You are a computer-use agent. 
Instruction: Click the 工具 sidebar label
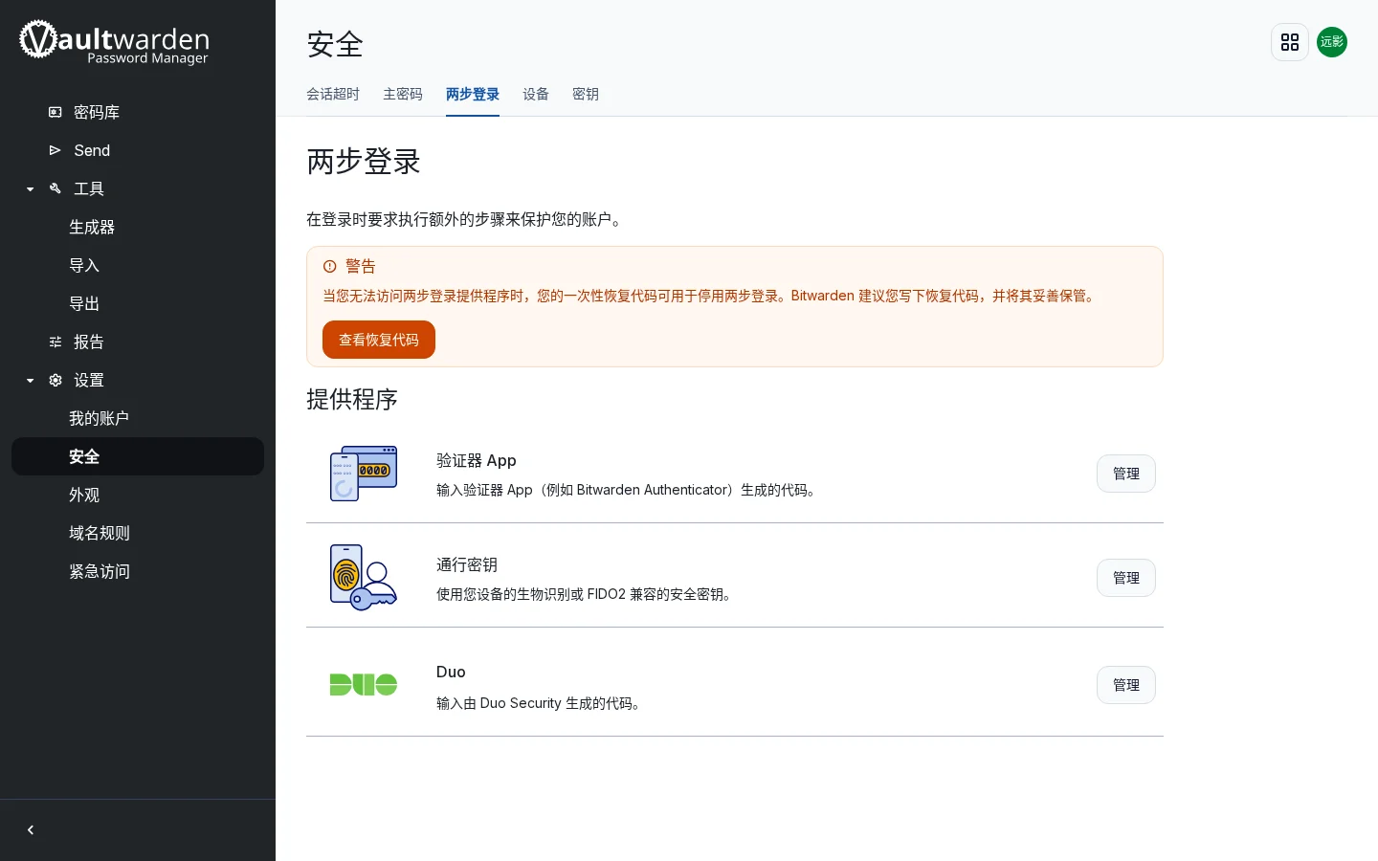(x=89, y=188)
